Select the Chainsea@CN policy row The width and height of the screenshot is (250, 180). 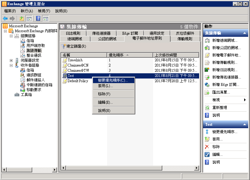pos(130,65)
